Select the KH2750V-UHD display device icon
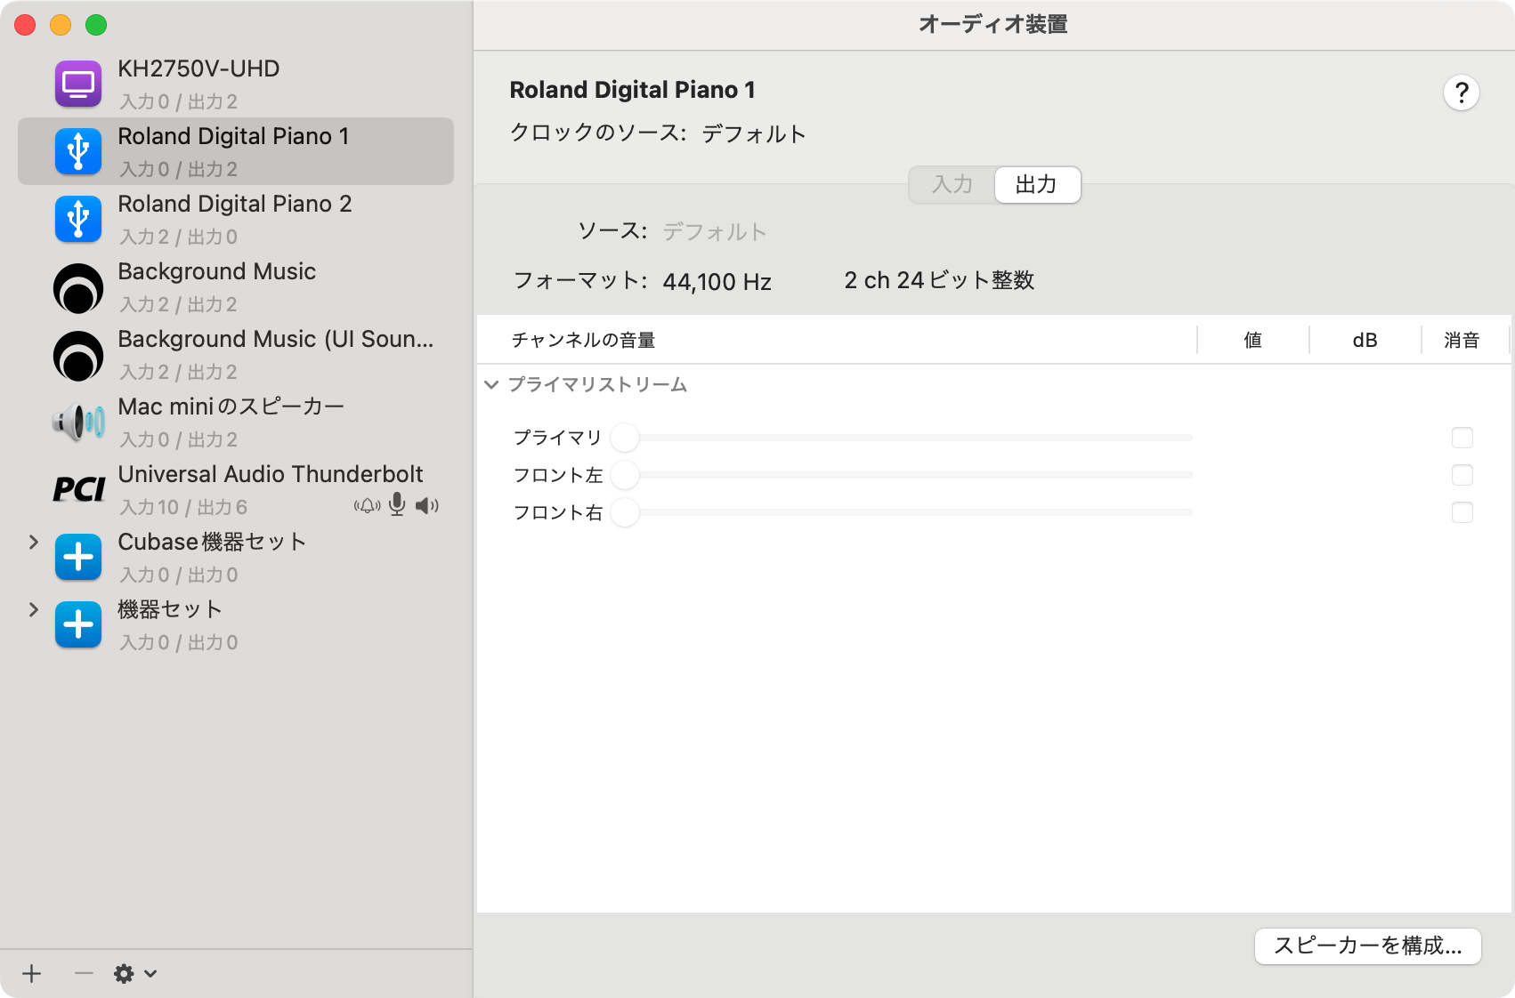The image size is (1515, 998). [x=78, y=85]
